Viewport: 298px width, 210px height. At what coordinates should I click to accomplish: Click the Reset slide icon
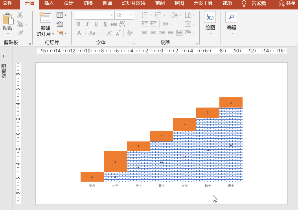(x=60, y=24)
